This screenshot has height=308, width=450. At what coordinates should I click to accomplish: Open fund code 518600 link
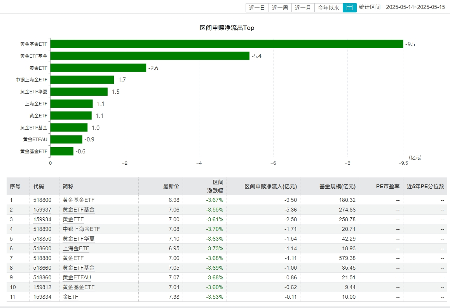click(x=42, y=248)
